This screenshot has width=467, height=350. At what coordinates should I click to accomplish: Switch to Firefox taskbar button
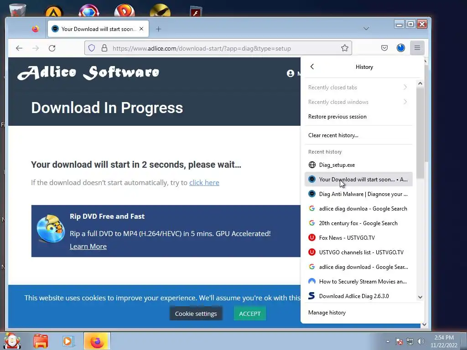(x=97, y=341)
